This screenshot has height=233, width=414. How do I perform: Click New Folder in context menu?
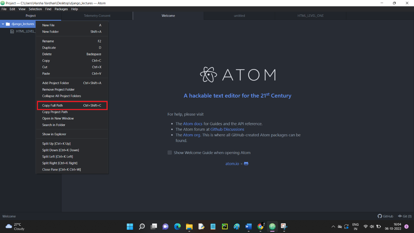tap(50, 32)
